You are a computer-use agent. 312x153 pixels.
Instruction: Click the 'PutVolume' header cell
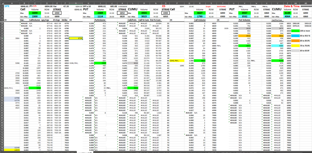(x=100, y=20)
